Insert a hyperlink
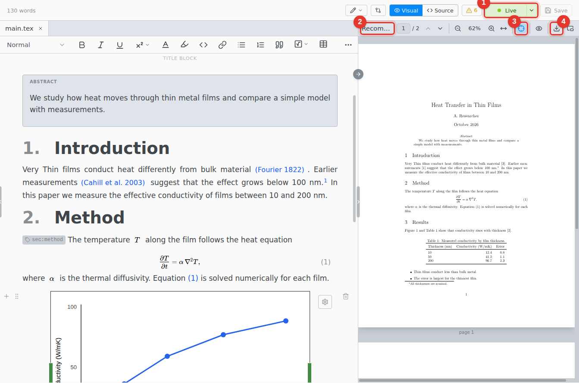The height and width of the screenshot is (383, 579). (x=222, y=45)
